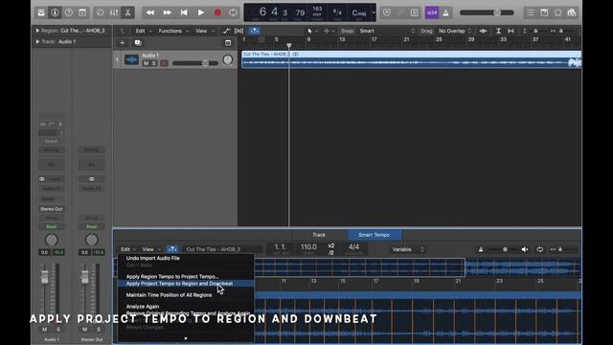
Task: Click the Rewind transport button
Action: click(x=150, y=12)
